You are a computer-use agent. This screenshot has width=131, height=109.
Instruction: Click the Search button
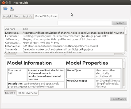[120, 23]
